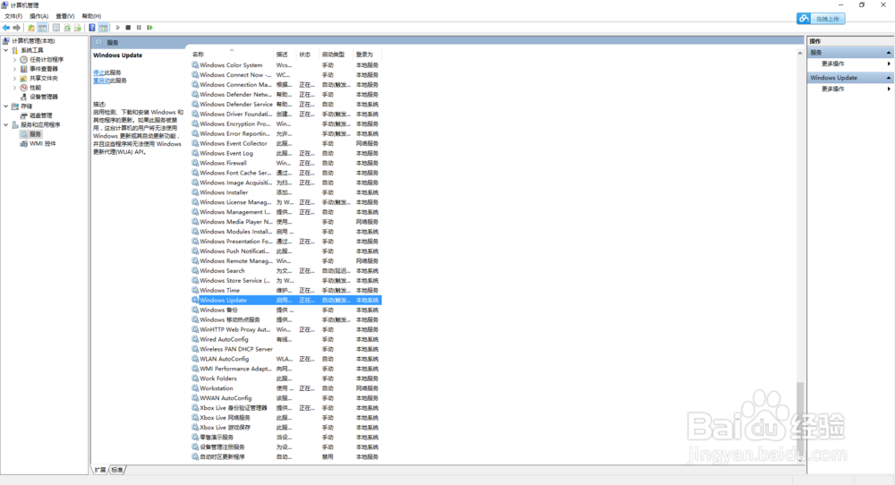Switch to the 标准 tab
895x485 pixels.
(x=117, y=470)
